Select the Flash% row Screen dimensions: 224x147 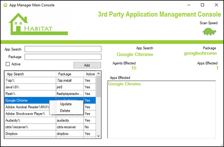50,94
